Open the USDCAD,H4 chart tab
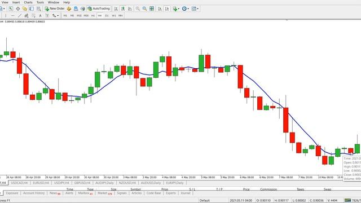Screen dimensions: 361x203 tap(19, 183)
